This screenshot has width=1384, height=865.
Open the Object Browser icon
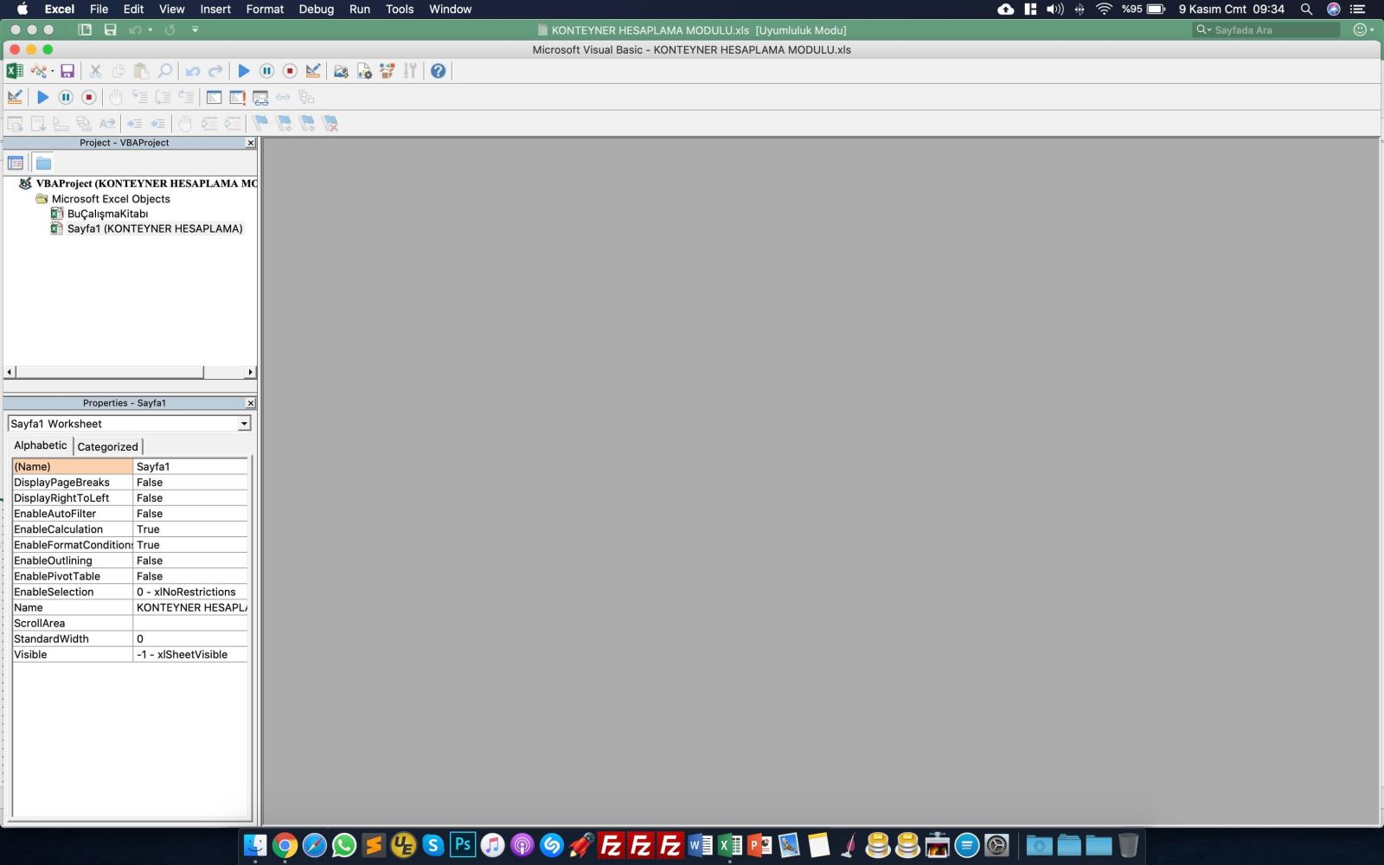387,71
